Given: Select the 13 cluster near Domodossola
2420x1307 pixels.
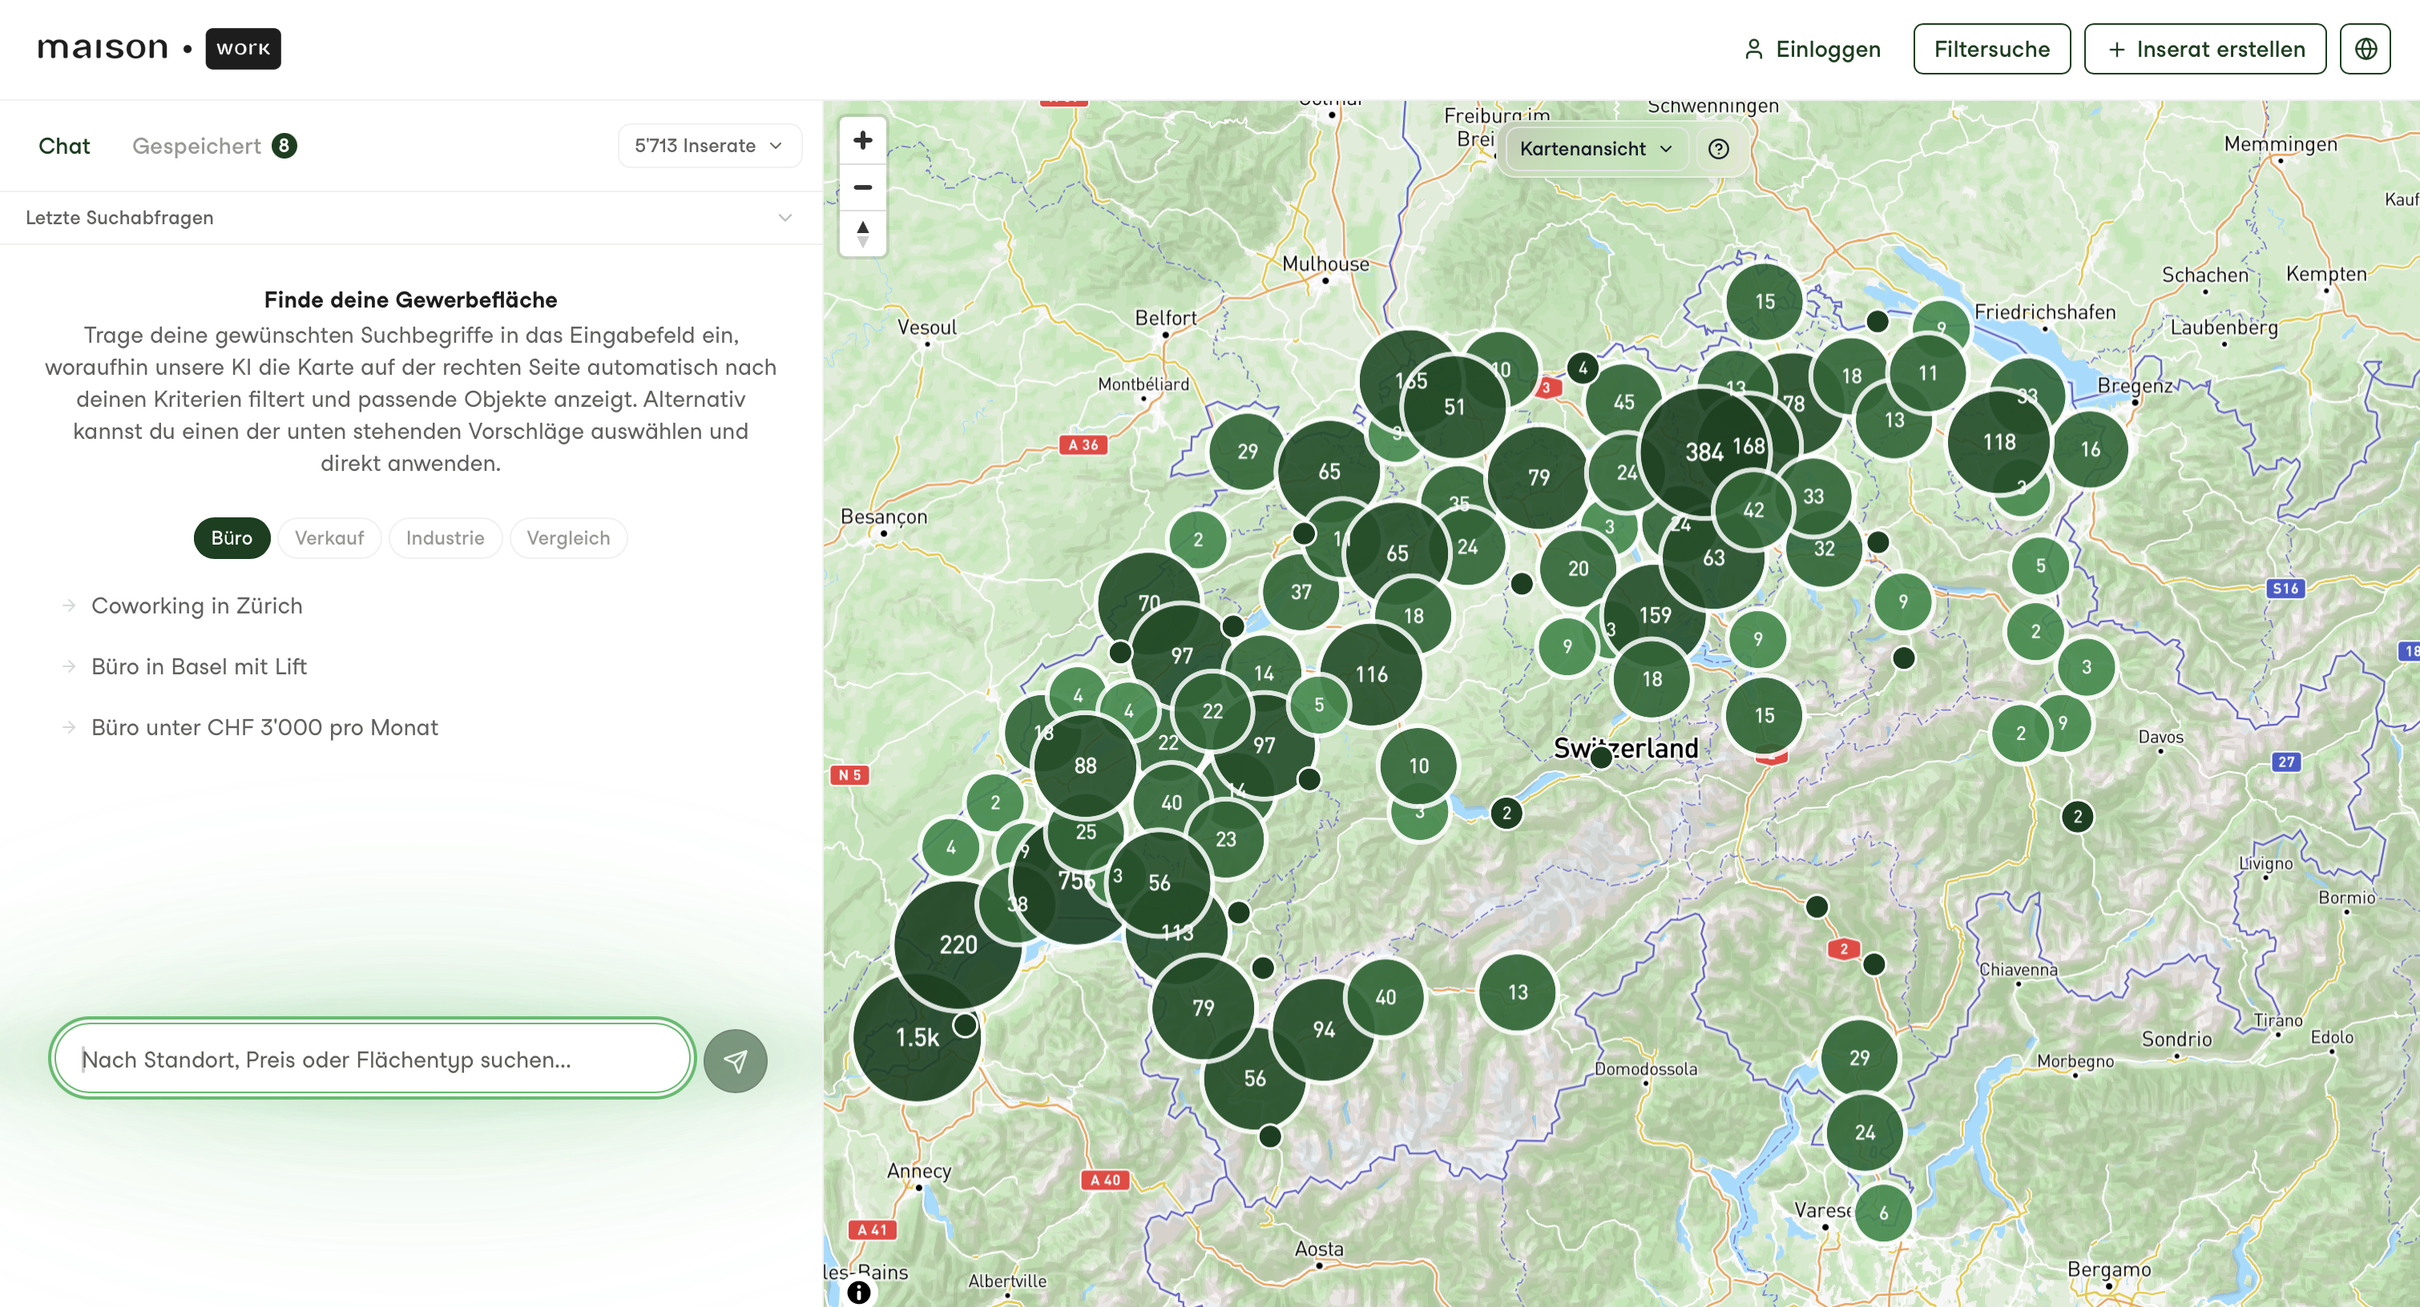Looking at the screenshot, I should 1517,992.
